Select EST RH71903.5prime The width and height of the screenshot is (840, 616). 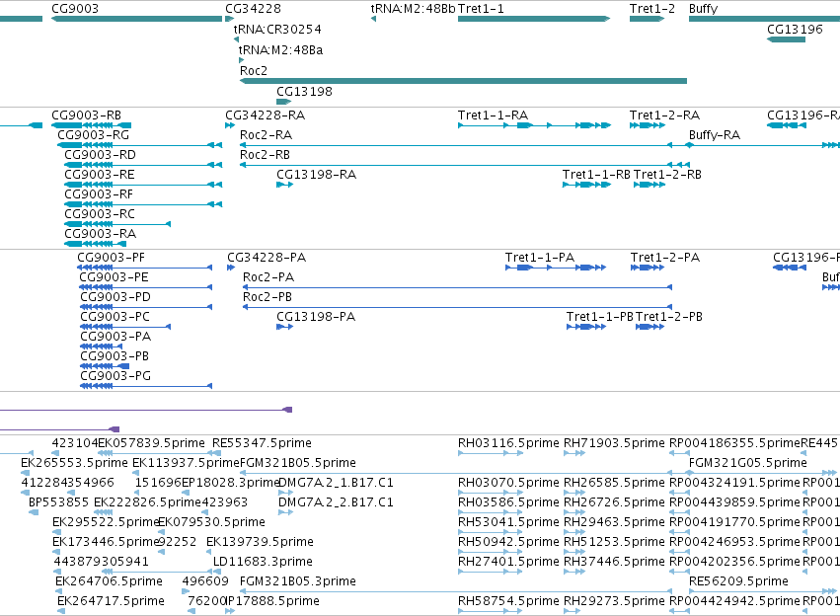[614, 443]
